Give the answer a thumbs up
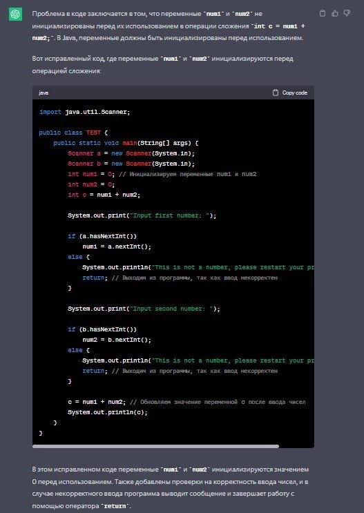The image size is (364, 513). [334, 13]
